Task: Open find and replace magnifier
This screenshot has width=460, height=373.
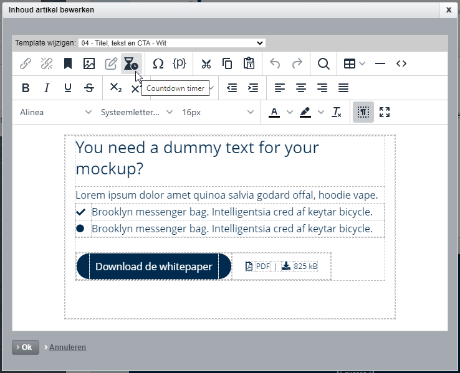Action: [323, 64]
